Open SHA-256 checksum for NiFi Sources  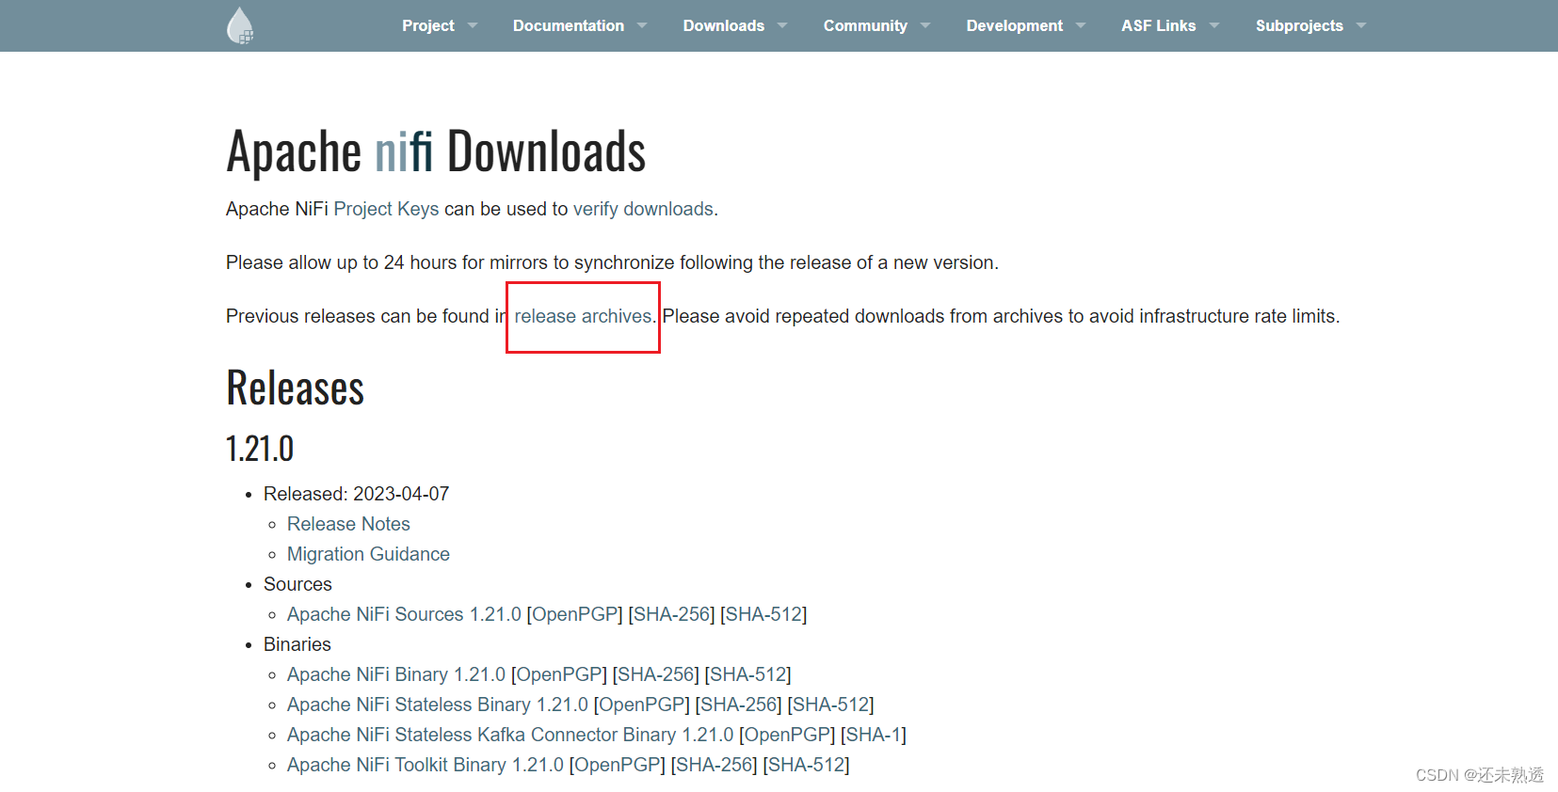[x=672, y=614]
